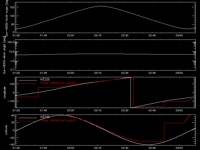Click the 100.0 tick on Moon angle axis
The image size is (200, 150).
coord(11,42)
